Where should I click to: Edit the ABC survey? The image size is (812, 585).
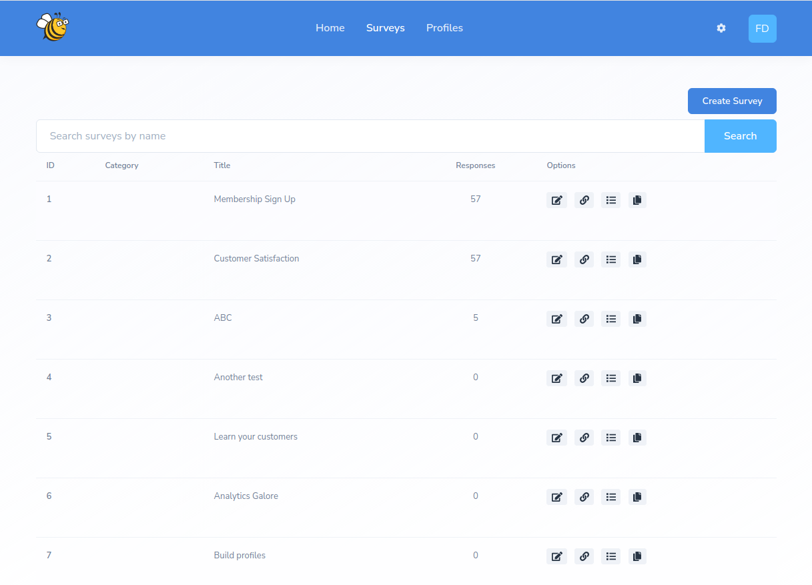(x=556, y=319)
